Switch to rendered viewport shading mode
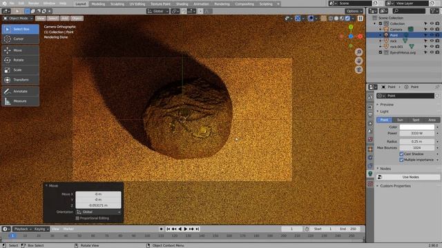The height and width of the screenshot is (248, 442). (347, 19)
